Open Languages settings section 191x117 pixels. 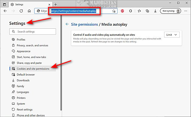(33, 92)
